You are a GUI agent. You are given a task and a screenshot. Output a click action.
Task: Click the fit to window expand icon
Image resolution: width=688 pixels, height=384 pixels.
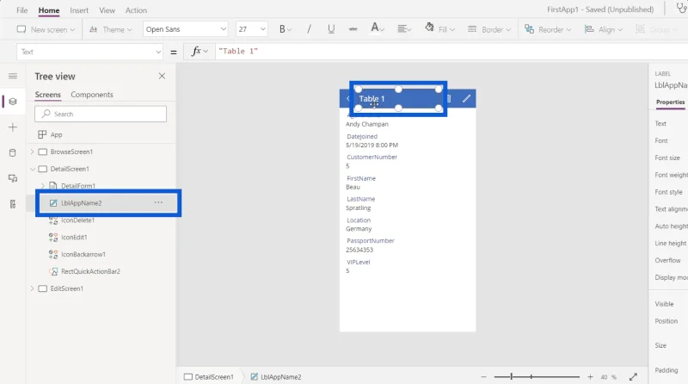coord(633,377)
